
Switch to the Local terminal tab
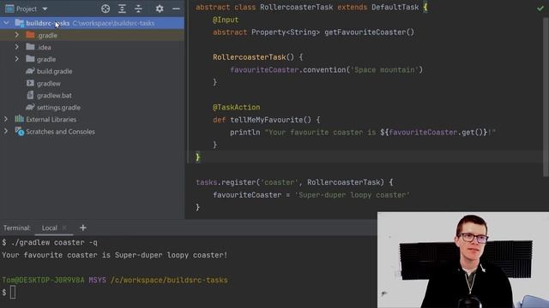click(50, 228)
